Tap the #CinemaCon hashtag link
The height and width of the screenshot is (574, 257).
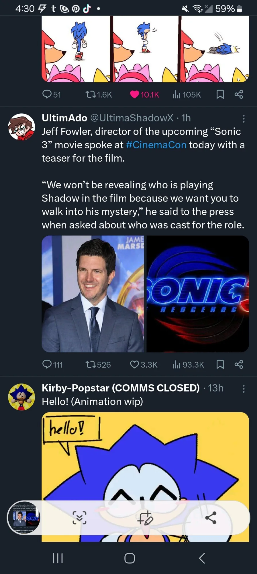tap(156, 145)
